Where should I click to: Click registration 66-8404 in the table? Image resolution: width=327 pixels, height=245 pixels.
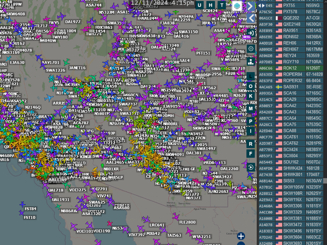point(313,81)
